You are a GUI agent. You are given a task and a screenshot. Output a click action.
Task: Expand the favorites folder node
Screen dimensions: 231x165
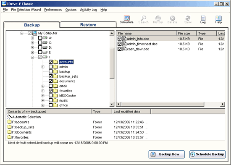(x=43, y=91)
